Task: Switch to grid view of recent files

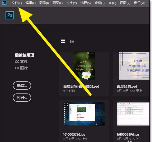Action: (x=63, y=41)
